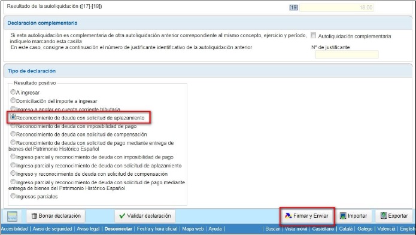
Task: Click the Firmar y Enviar button
Action: click(x=307, y=216)
